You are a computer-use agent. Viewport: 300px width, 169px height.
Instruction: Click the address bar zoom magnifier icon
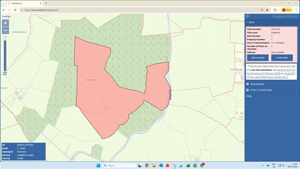coord(262,10)
